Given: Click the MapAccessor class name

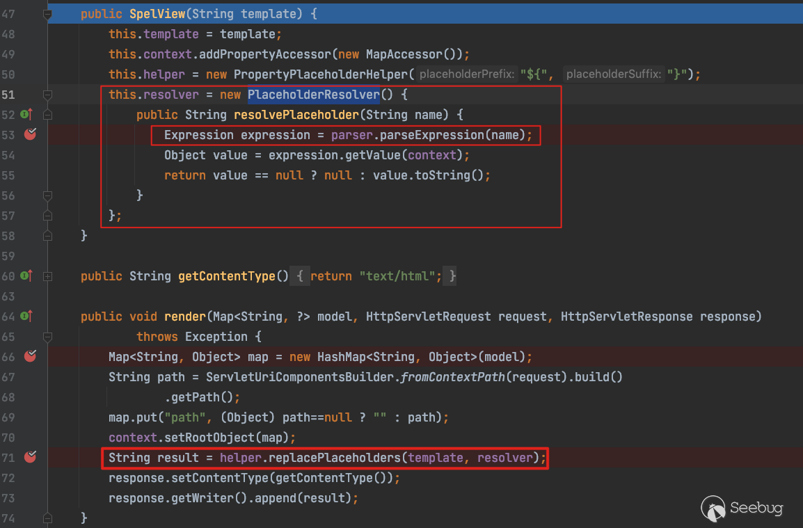Looking at the screenshot, I should [x=404, y=54].
